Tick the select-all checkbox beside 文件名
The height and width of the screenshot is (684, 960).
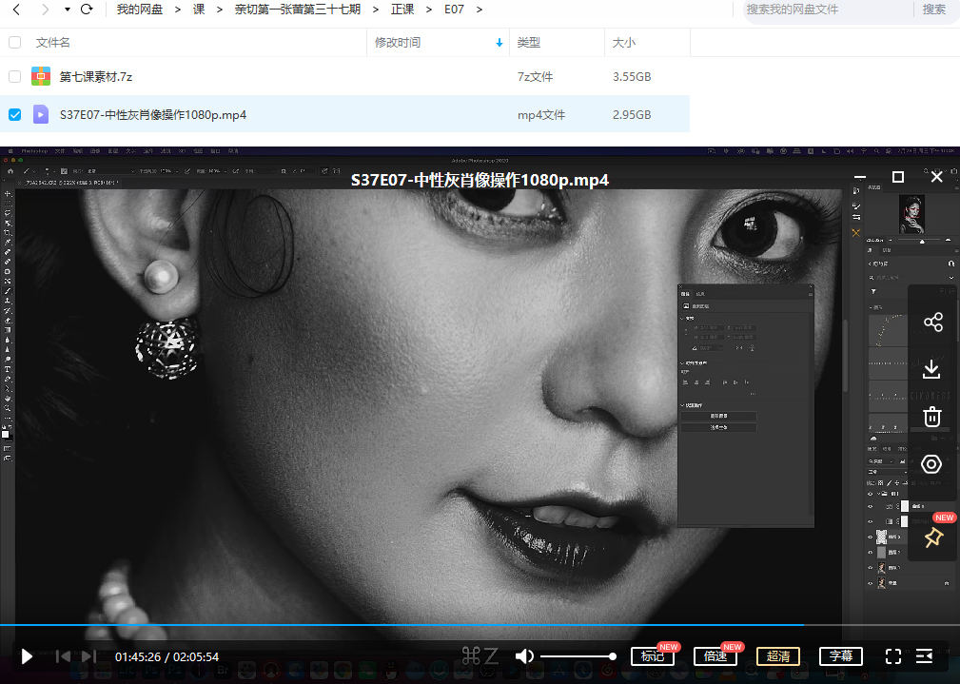click(14, 43)
